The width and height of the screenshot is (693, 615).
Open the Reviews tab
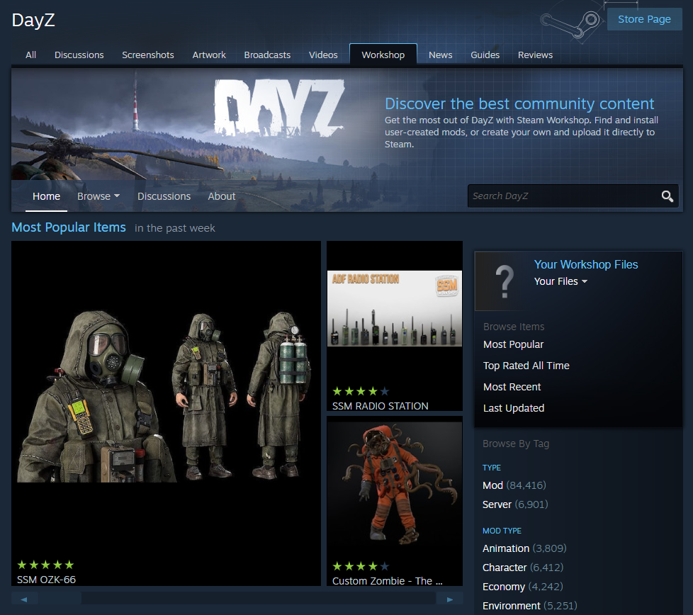[535, 55]
